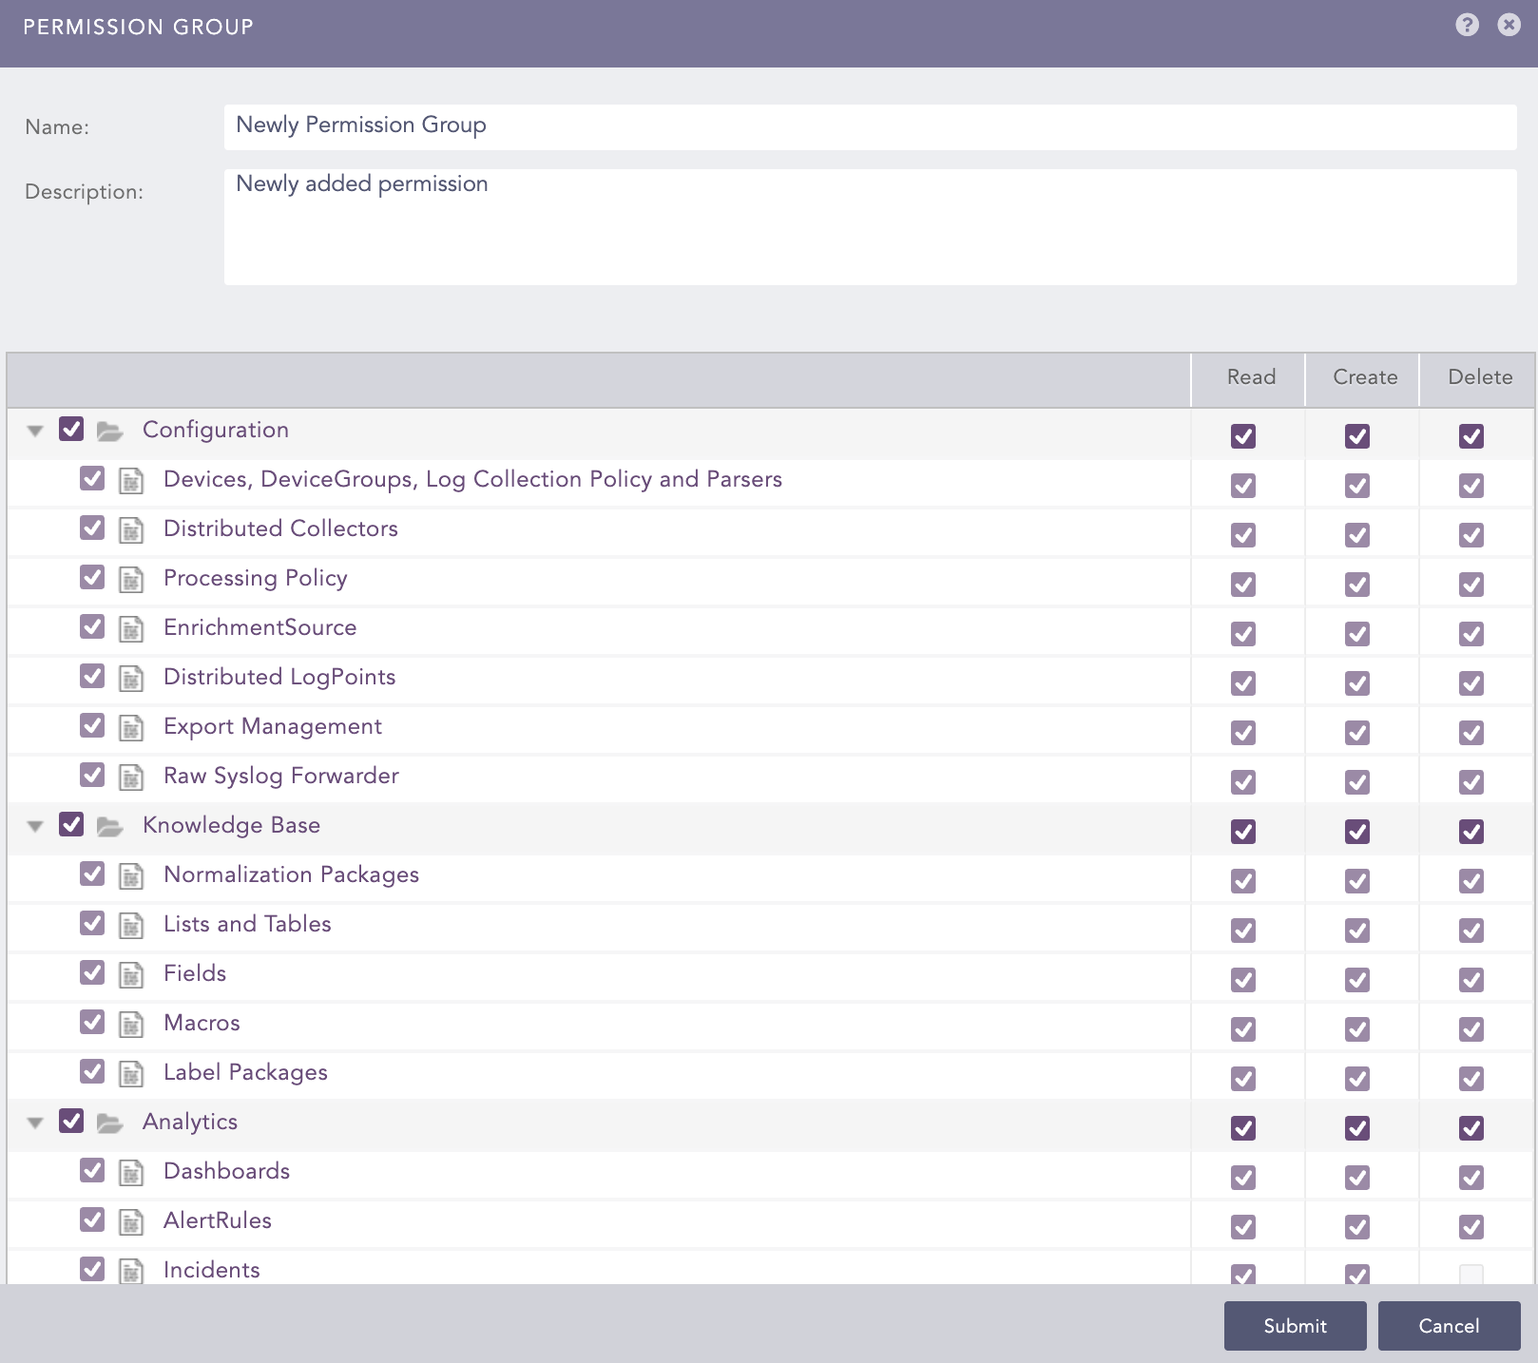Select the AlertRules tree item

click(217, 1220)
